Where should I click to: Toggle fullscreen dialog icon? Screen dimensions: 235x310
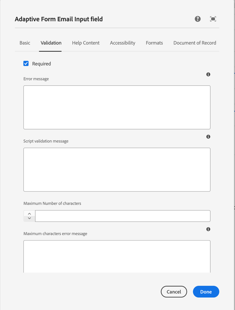pos(213,19)
